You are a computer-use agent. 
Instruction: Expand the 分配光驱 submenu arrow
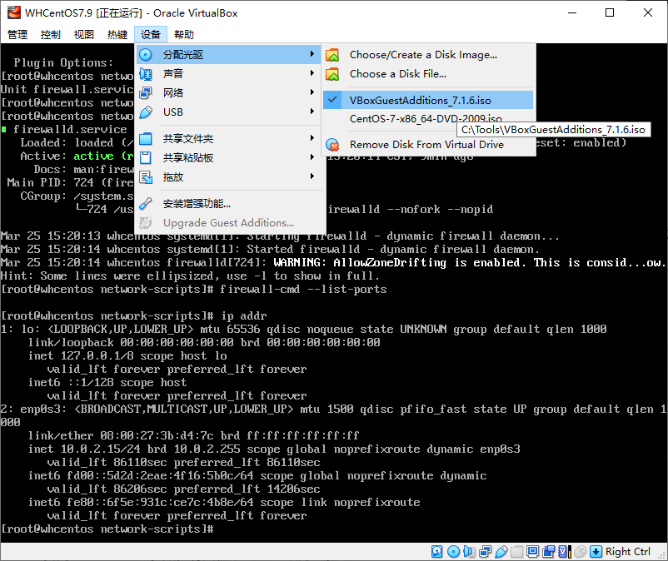[x=312, y=54]
